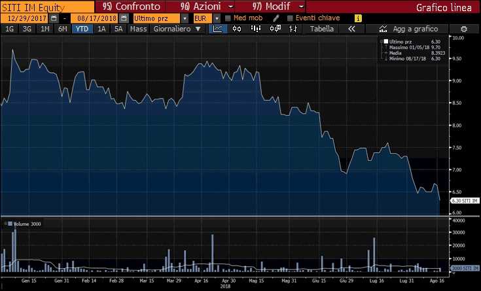This screenshot has height=291, width=481.
Task: Click the Ultimo prz field
Action: 156,18
